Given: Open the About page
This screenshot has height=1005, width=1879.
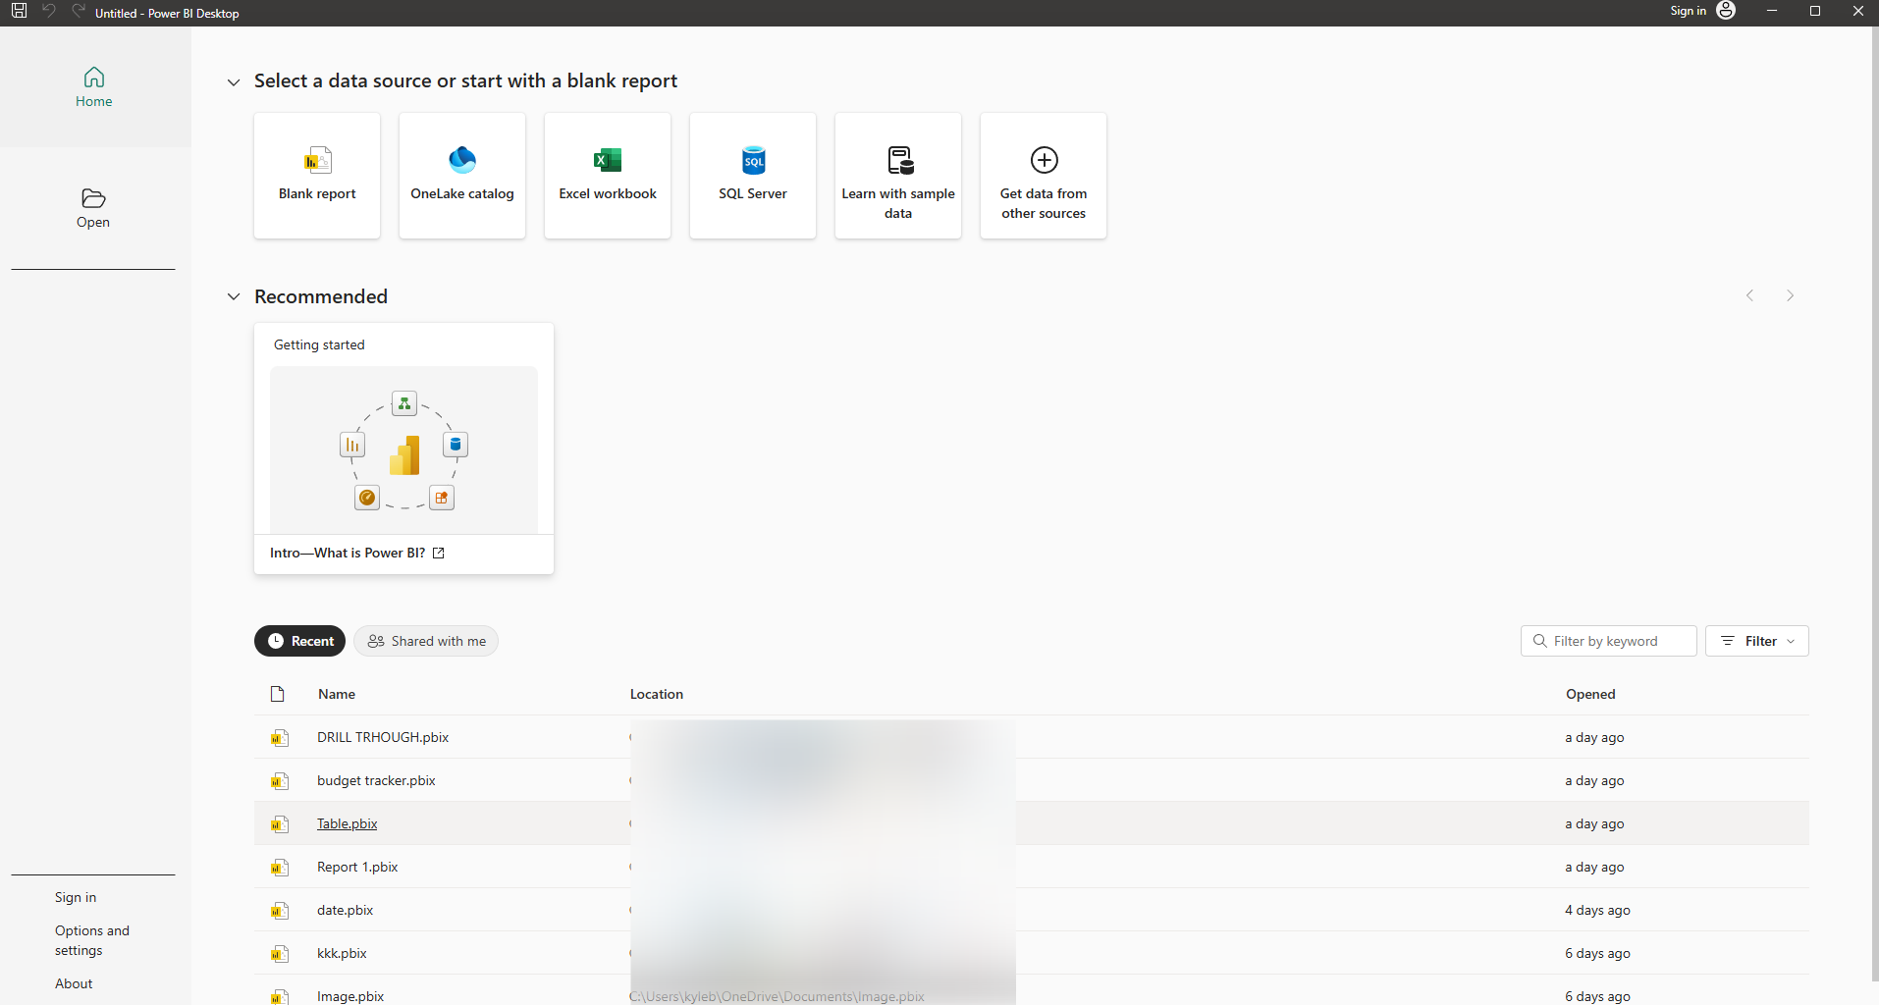Looking at the screenshot, I should coord(74,983).
